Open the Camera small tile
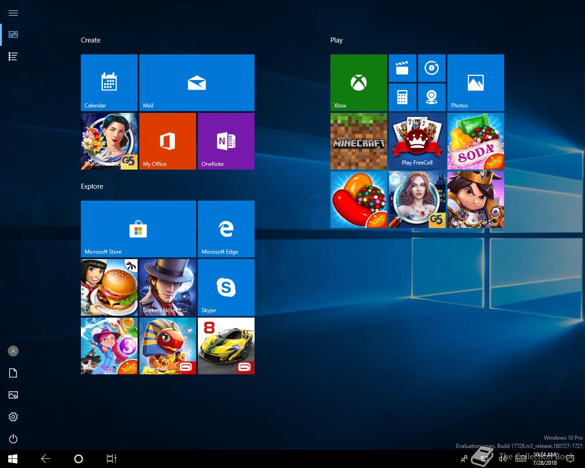 432,97
